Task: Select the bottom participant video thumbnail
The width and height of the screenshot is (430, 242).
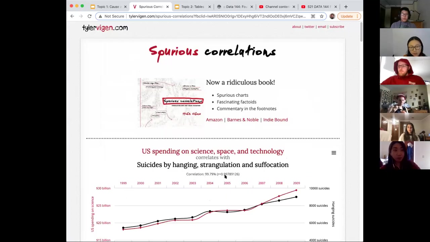Action: point(405,156)
